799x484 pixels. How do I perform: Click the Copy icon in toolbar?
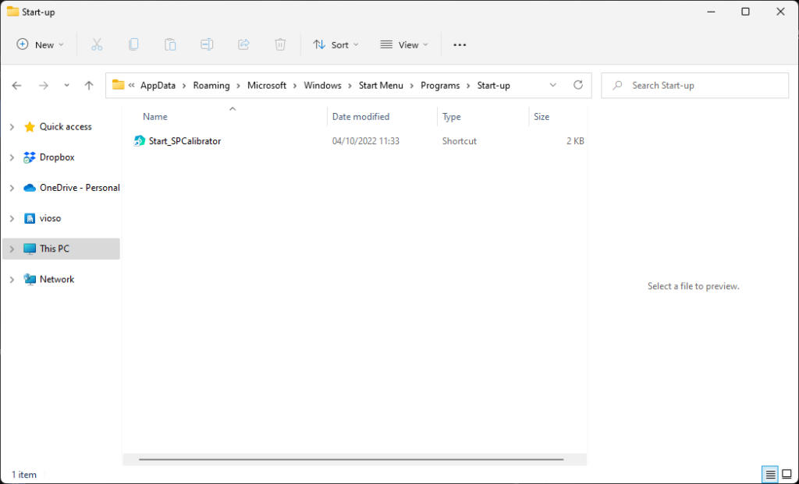(133, 44)
